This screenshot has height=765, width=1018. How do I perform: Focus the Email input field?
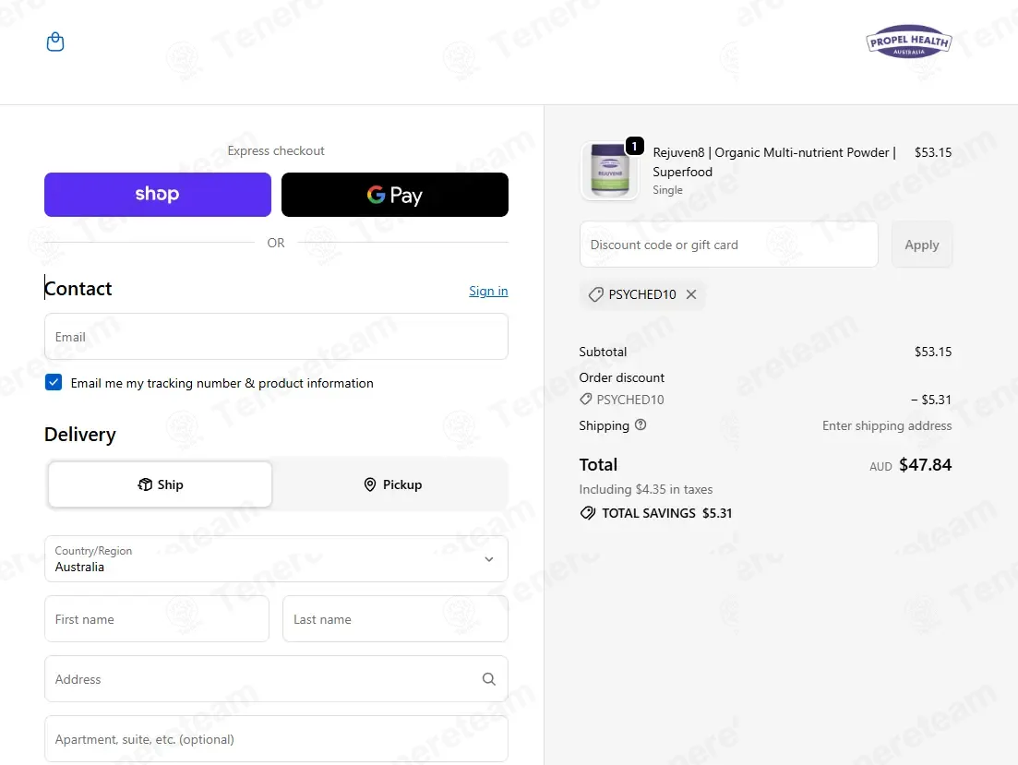pyautogui.click(x=276, y=337)
